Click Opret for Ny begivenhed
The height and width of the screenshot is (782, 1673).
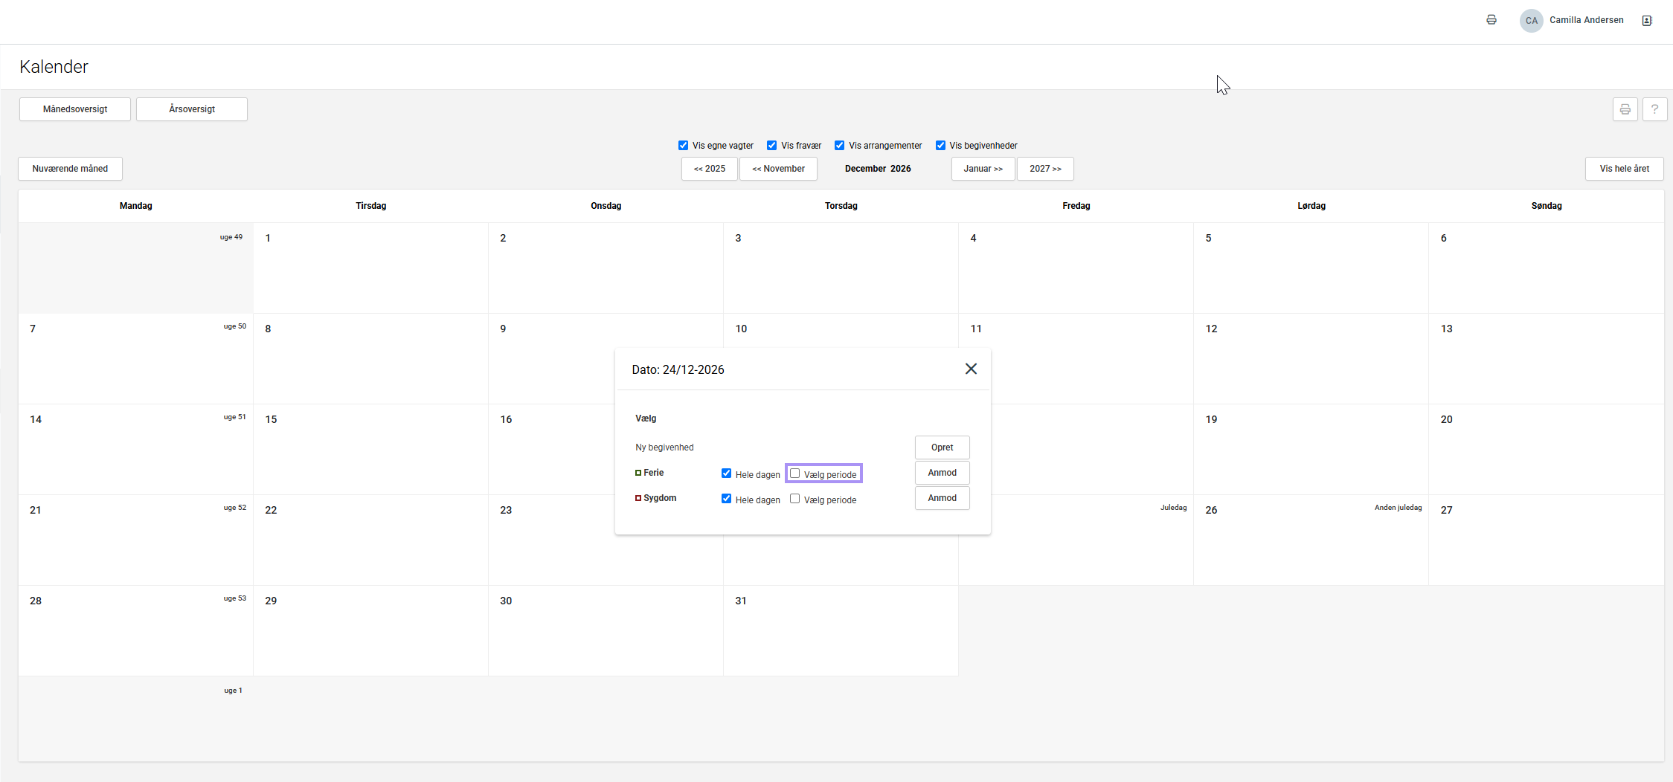942,447
